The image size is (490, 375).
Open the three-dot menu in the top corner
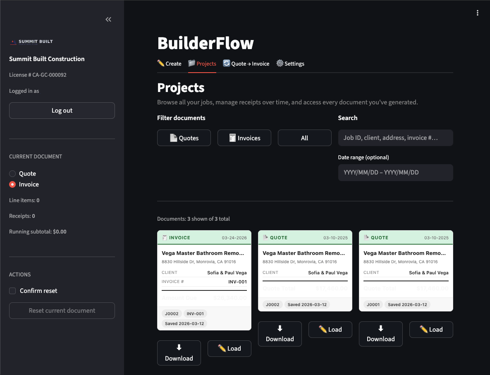[478, 13]
